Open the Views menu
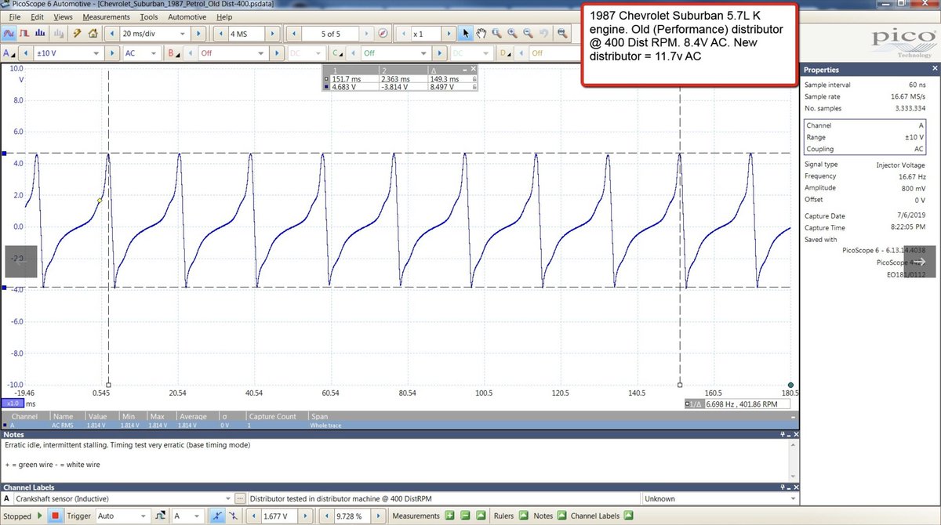Screen dimensions: 941x525 tap(63, 16)
